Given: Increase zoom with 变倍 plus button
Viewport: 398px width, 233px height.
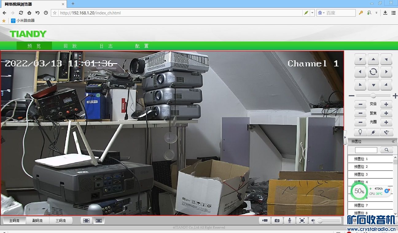Looking at the screenshot, I should (x=386, y=104).
